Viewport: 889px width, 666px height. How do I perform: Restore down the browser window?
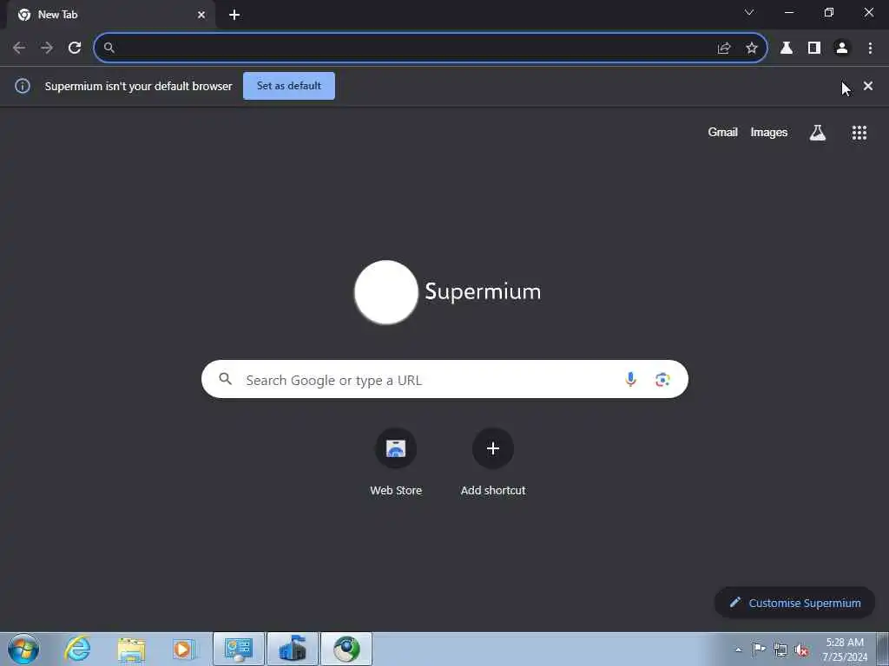point(829,12)
